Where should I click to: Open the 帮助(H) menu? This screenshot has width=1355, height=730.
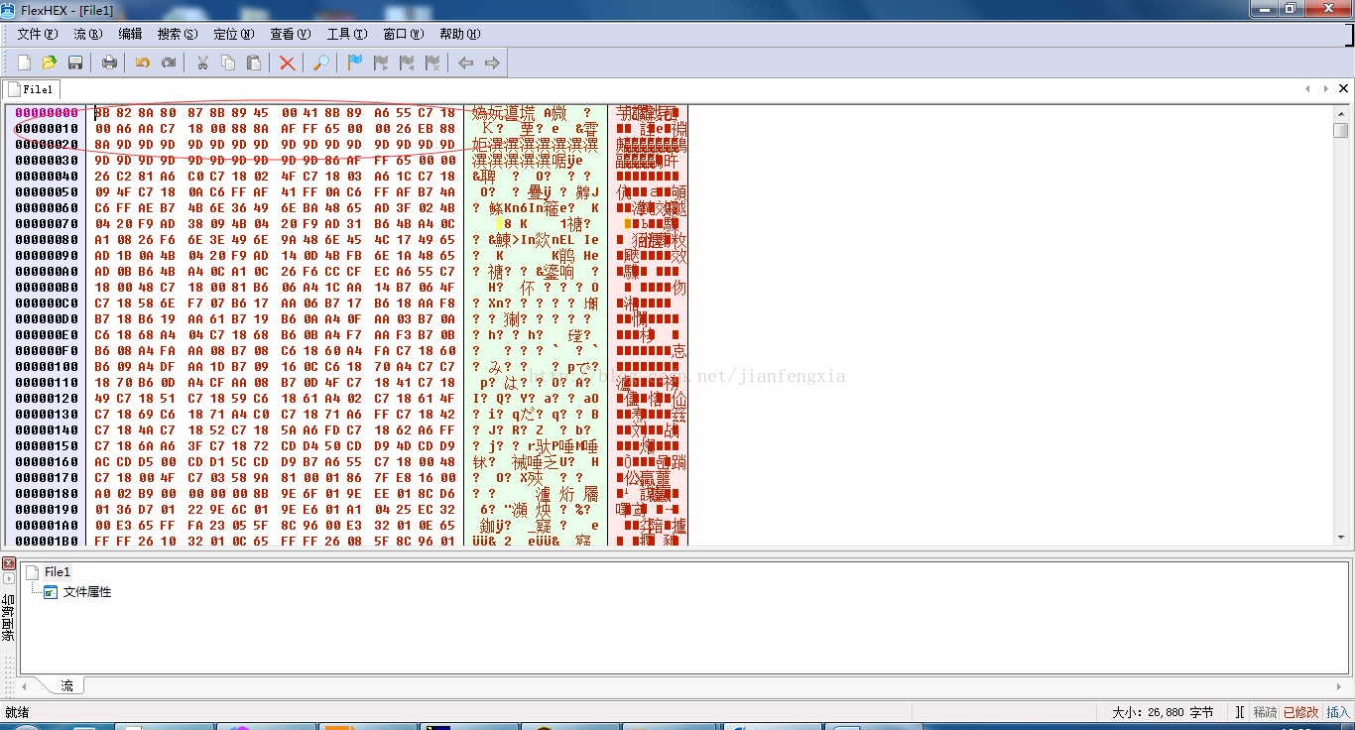[x=460, y=34]
